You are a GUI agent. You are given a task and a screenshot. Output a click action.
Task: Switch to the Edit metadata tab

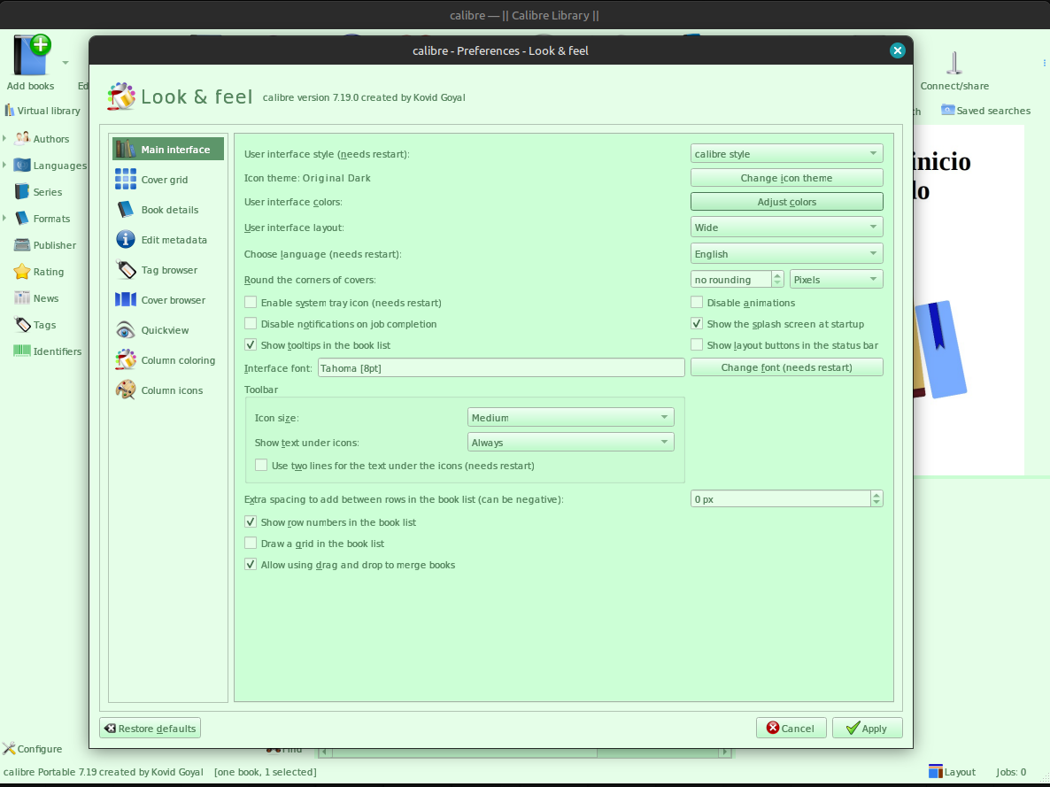168,240
